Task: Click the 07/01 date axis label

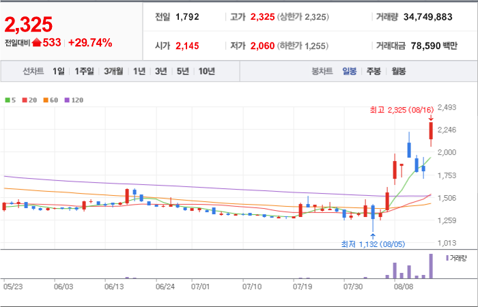Action: pyautogui.click(x=201, y=287)
